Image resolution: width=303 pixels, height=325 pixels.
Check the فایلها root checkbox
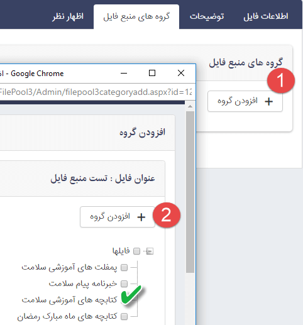[x=137, y=251]
